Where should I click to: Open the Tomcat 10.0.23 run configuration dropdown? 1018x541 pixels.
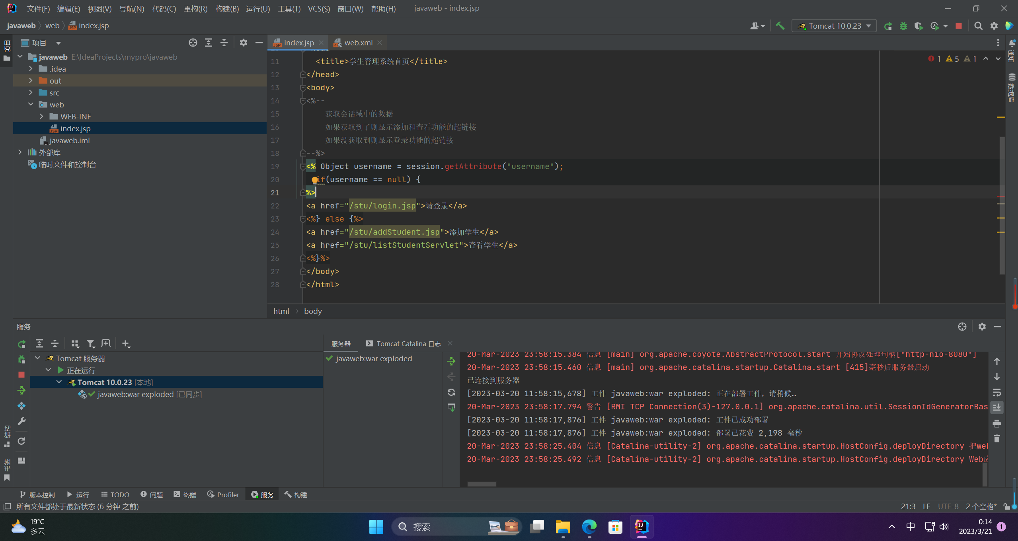tap(835, 26)
